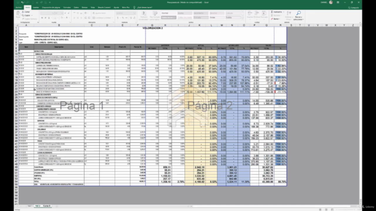This screenshot has width=376, height=211.
Task: Select the Curva S sheet tab
Action: tap(46, 206)
